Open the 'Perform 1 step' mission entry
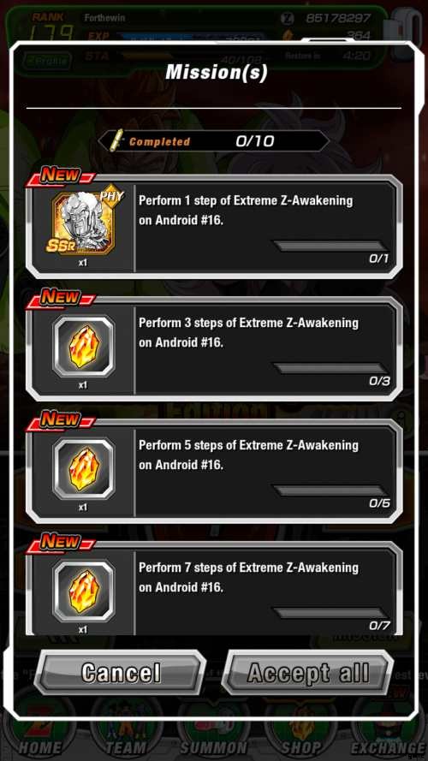Screen dimensions: 428x761 pyautogui.click(x=214, y=227)
